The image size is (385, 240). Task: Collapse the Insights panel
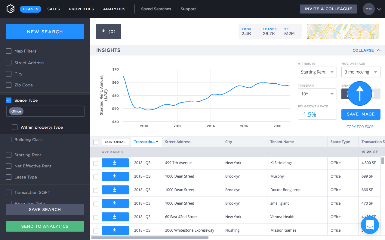pyautogui.click(x=366, y=50)
